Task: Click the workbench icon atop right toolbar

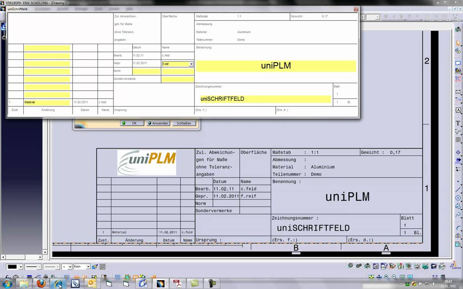Action: coord(458,29)
